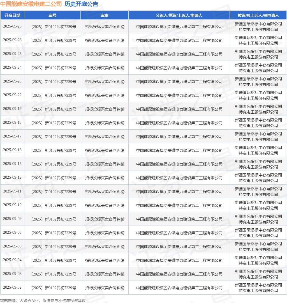This screenshot has width=287, height=303.
Task: Select the date cell 2025-09-26
Action: [12, 40]
